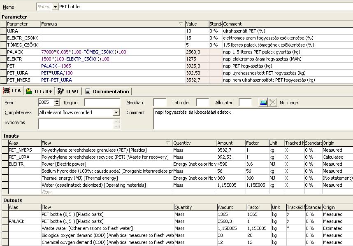This screenshot has height=246, width=353.
Task: Click the Inputs Origin column header
Action: pos(337,143)
